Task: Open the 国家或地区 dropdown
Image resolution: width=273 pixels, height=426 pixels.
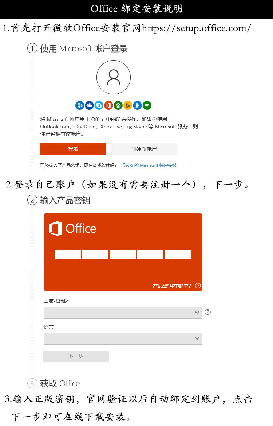Action: (x=123, y=313)
